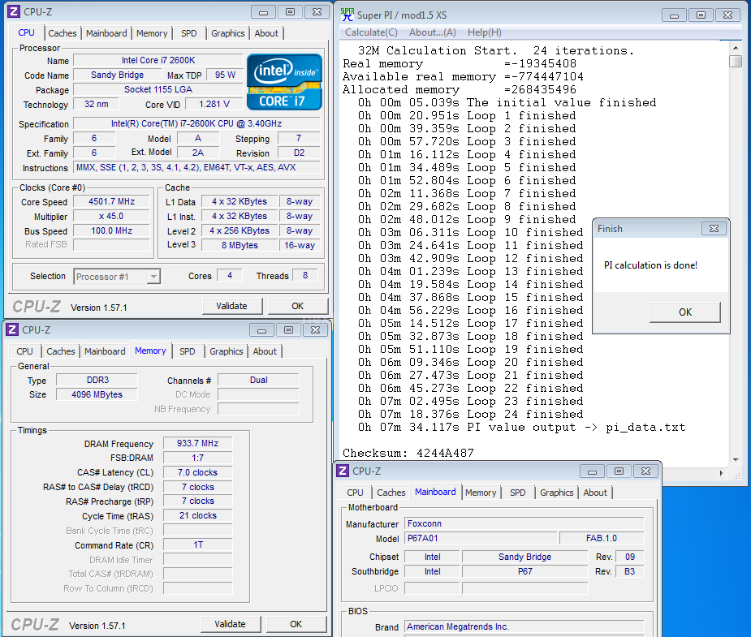
Task: Click Super PI scrollbar up arrow
Action: (736, 48)
